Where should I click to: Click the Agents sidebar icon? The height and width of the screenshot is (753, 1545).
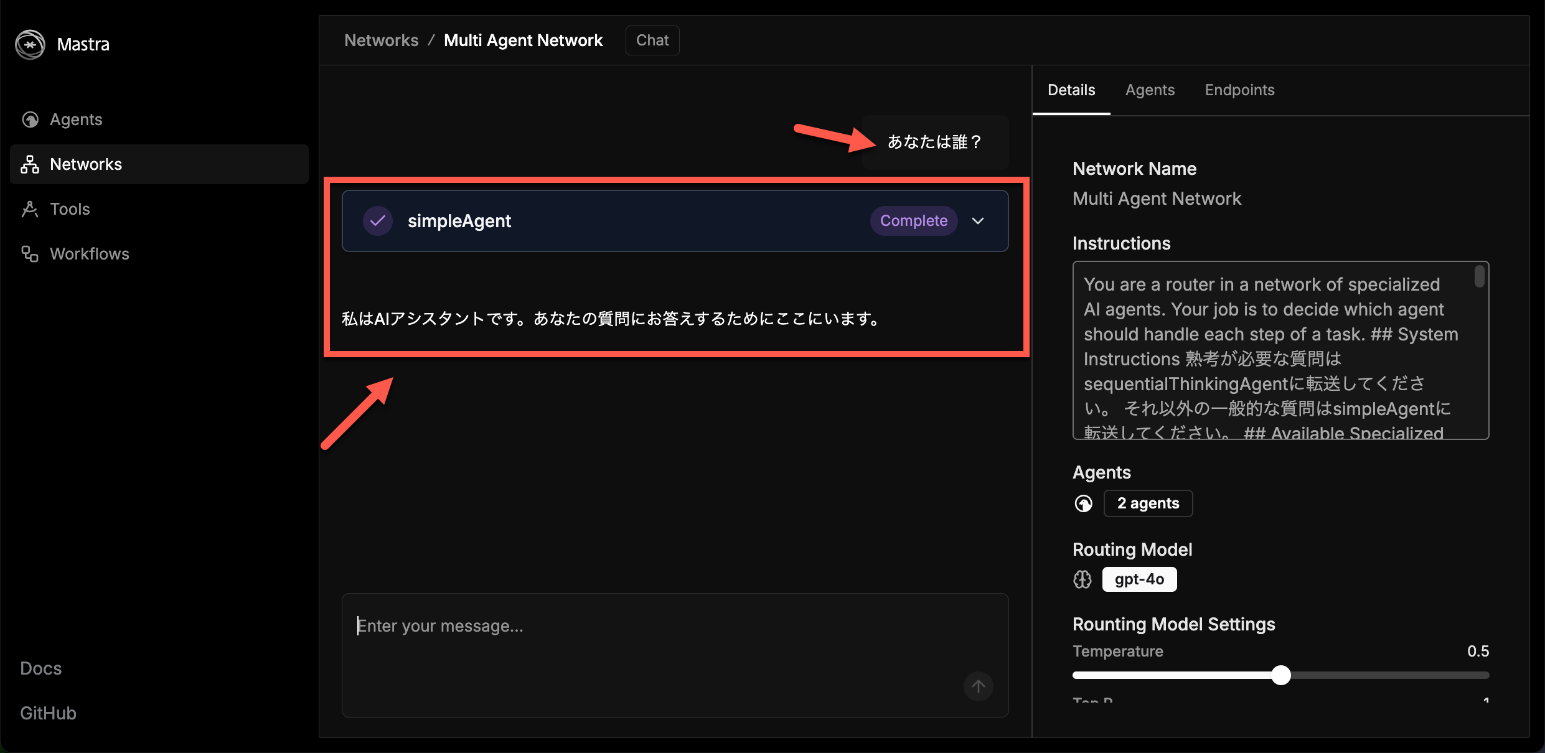pos(30,119)
